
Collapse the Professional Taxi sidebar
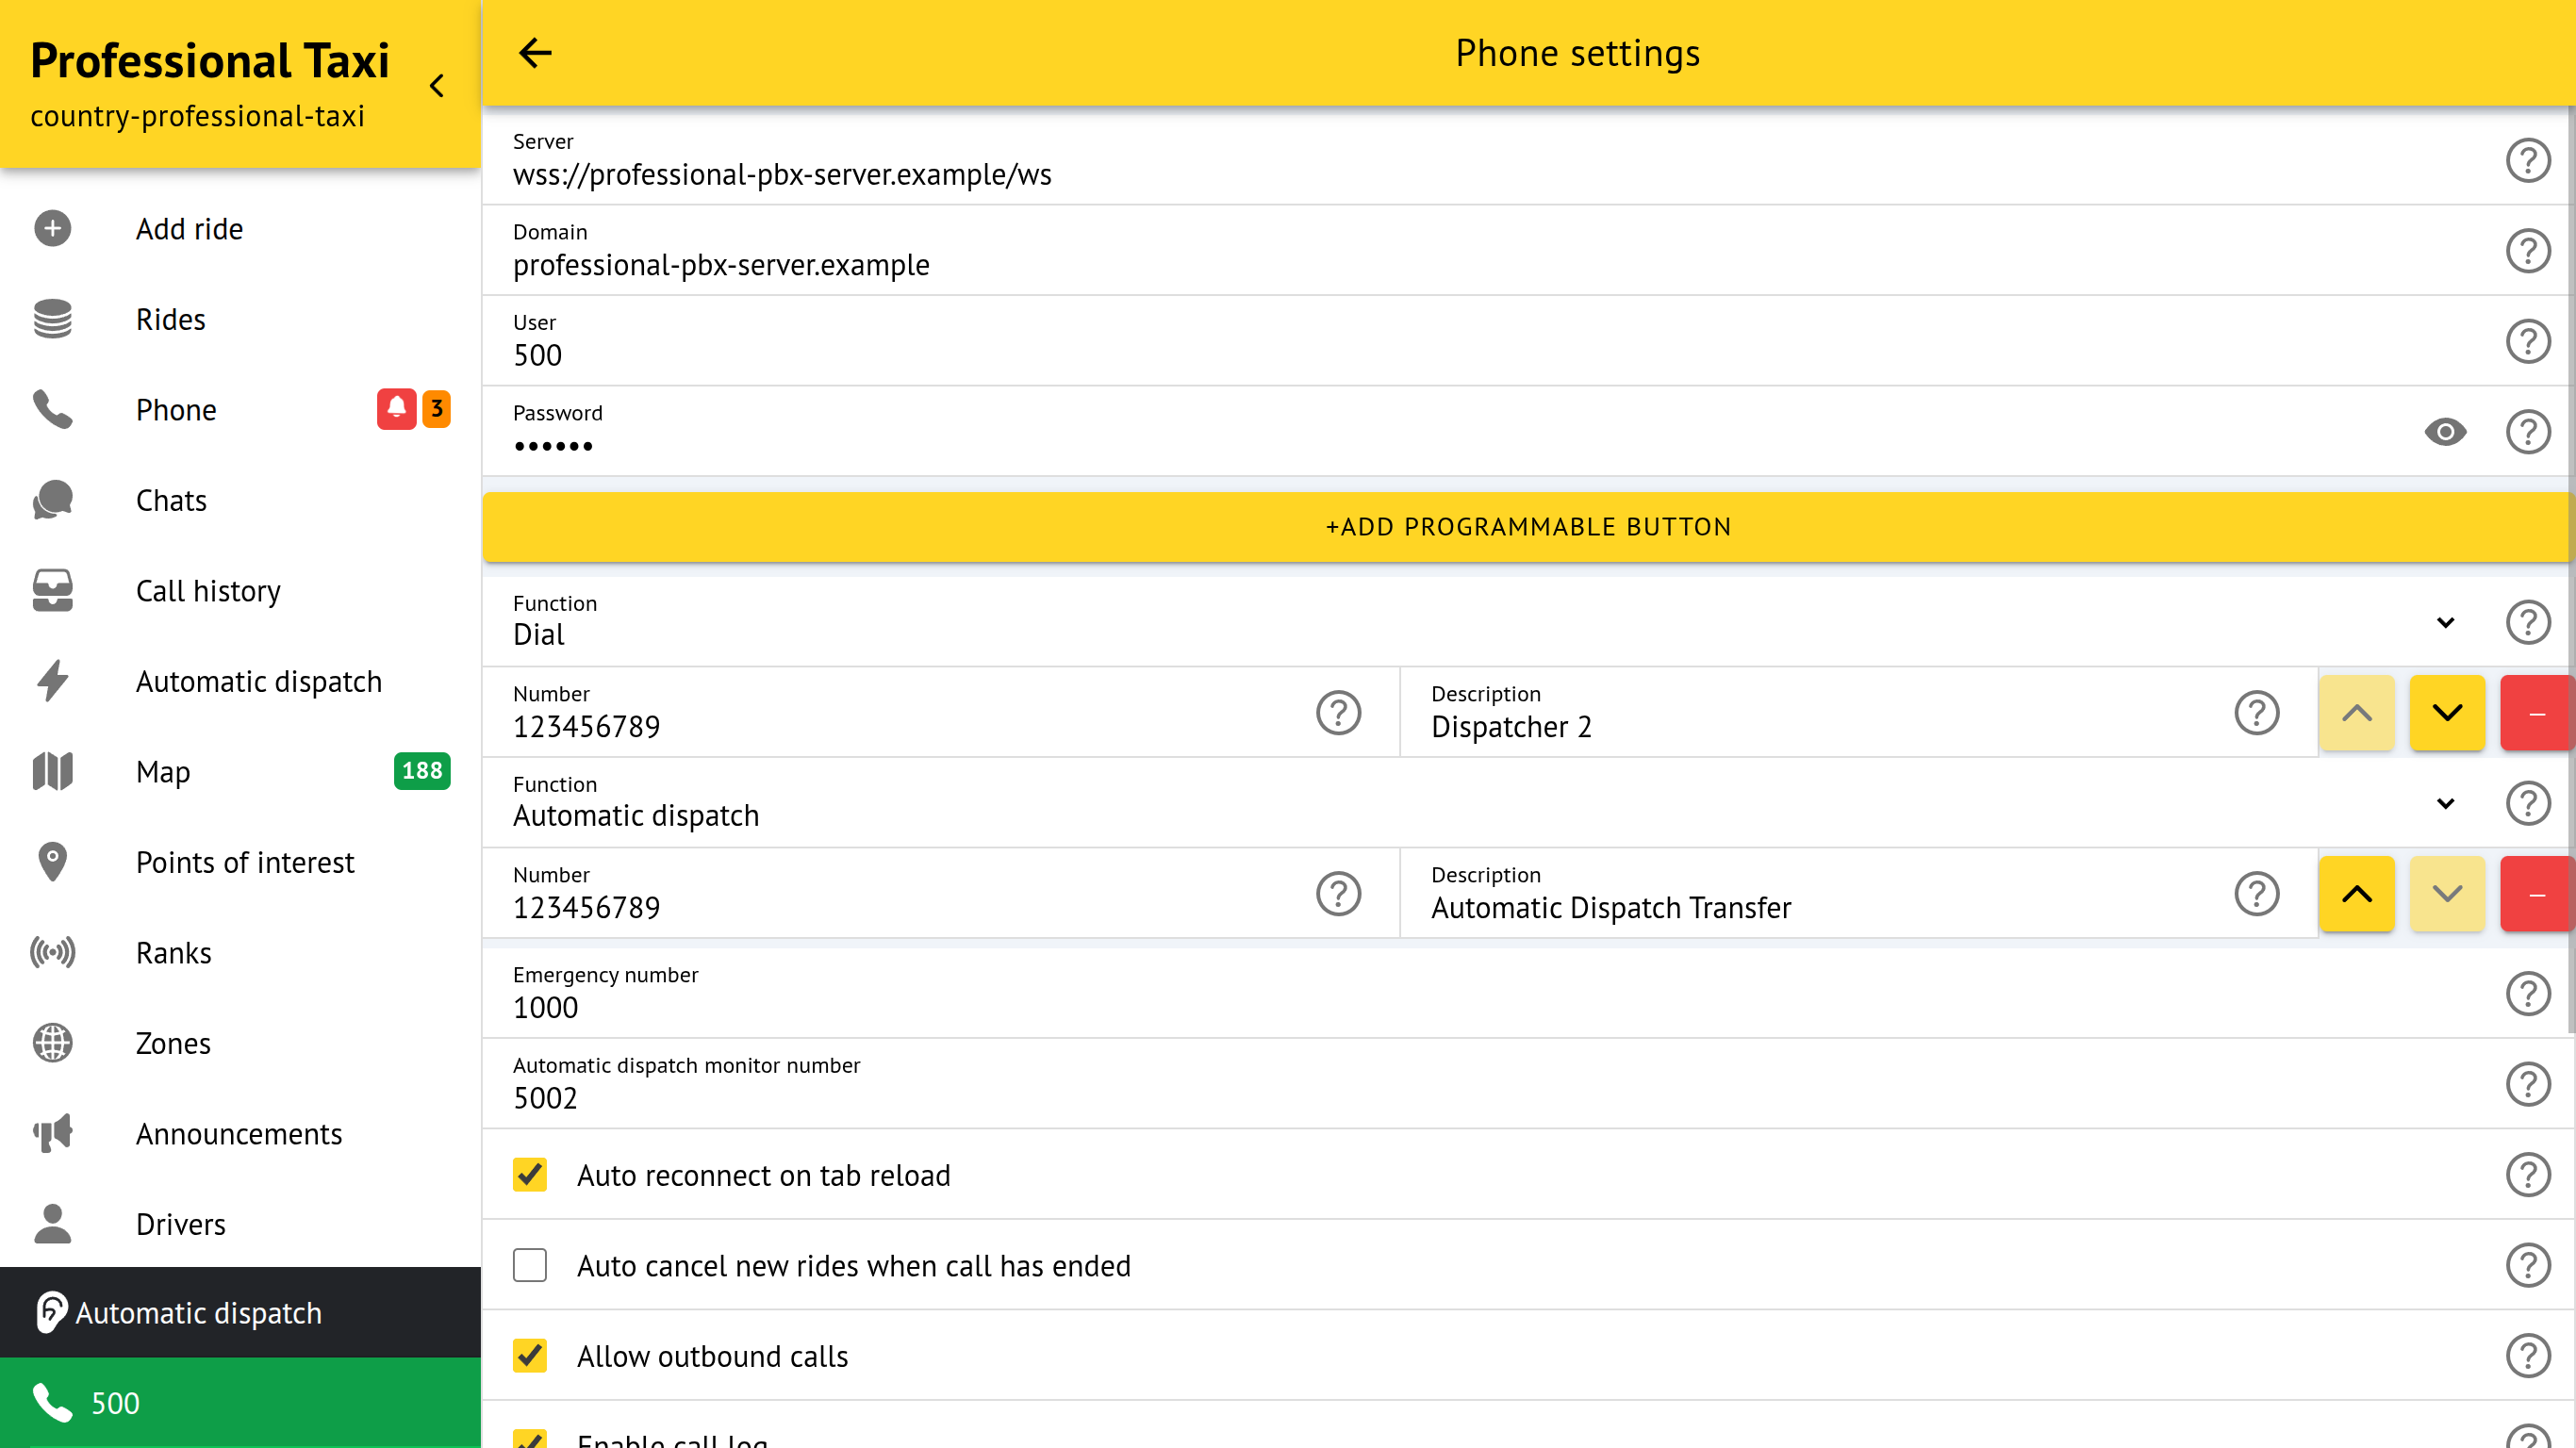437,86
